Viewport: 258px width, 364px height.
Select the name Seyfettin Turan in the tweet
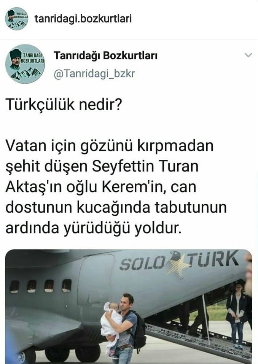145,166
